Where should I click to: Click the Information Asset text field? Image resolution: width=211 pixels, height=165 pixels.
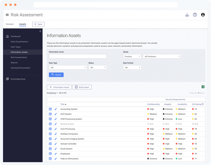78,56
